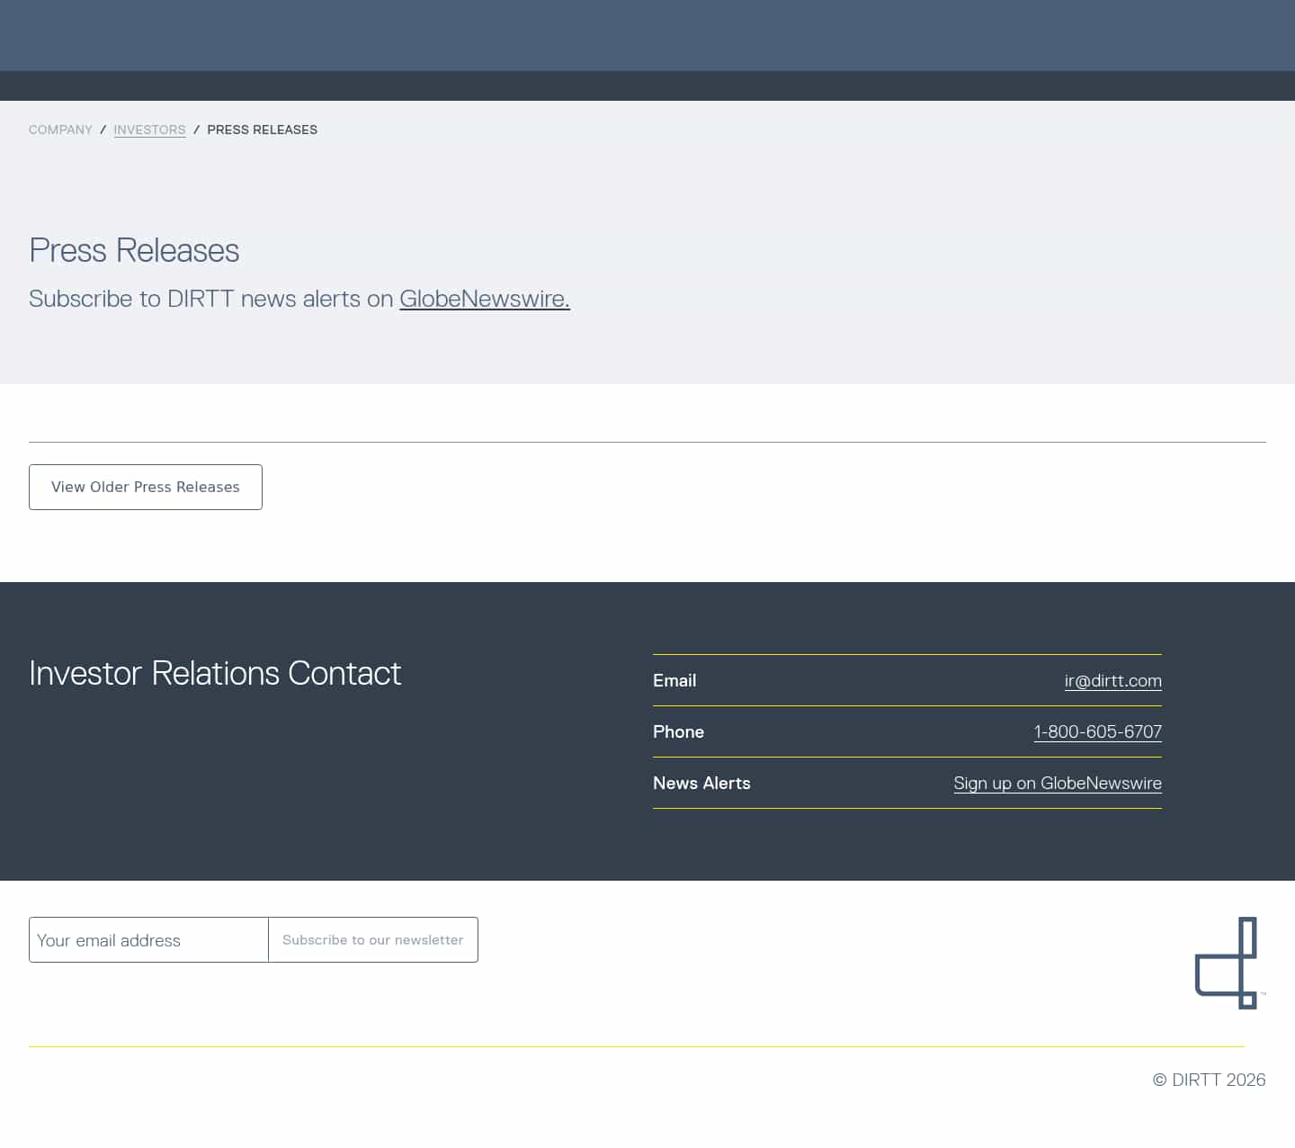Call the 1-800-605-6707 phone link

click(1097, 732)
